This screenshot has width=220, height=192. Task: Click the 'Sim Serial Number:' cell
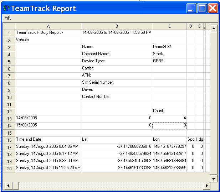coord(117,83)
